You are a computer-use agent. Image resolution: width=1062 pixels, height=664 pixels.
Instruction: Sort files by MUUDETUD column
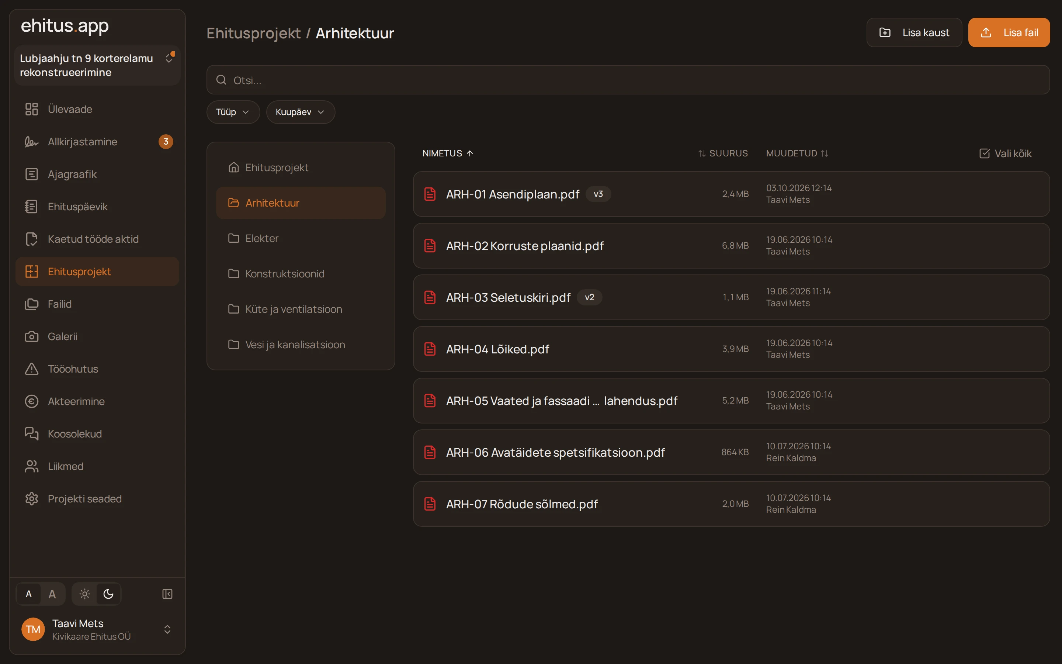[x=797, y=153]
